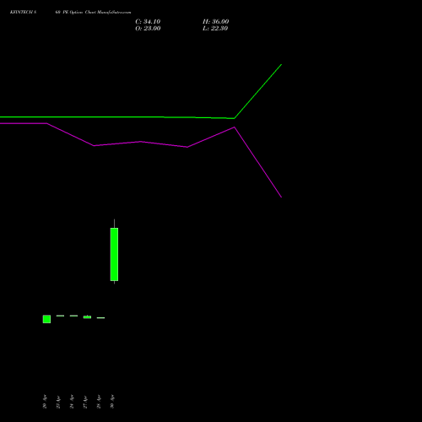Screen dimensions: 422x422
Task: Click the flat candlestick above 28 Apr
Action: (x=100, y=317)
